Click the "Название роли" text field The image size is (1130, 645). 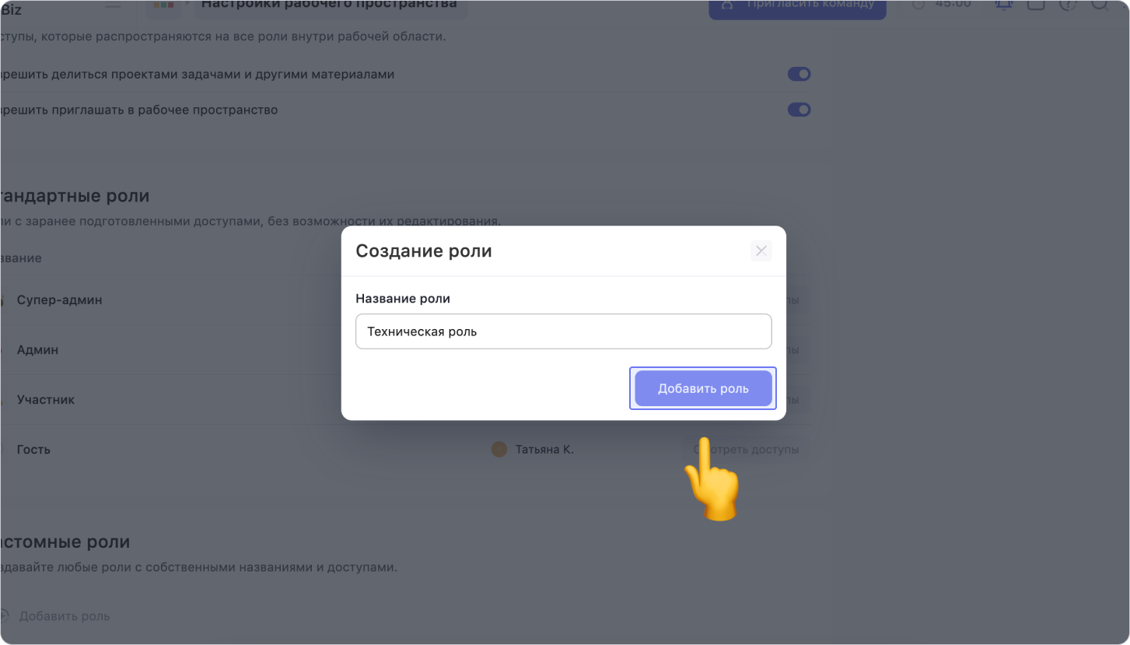563,331
